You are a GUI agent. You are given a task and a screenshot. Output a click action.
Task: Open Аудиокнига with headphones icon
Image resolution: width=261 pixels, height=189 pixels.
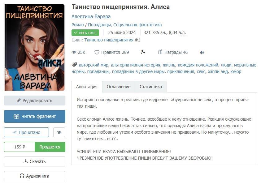[x=35, y=176]
